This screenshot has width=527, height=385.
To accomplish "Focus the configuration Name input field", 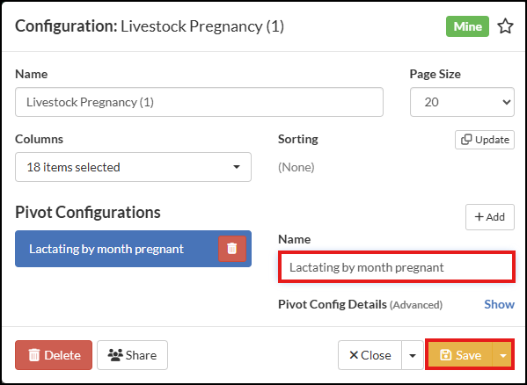I will pyautogui.click(x=199, y=102).
